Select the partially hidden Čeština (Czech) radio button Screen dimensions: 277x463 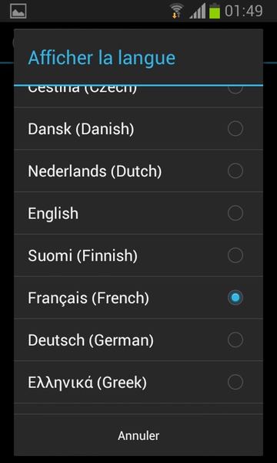click(x=235, y=90)
